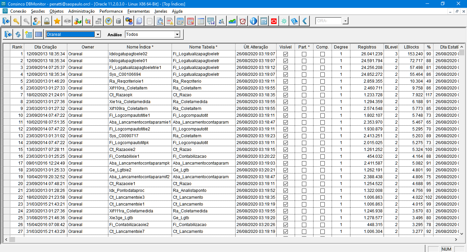Open the user with key icon
Viewport: 467px width, 252px height.
pos(37,21)
